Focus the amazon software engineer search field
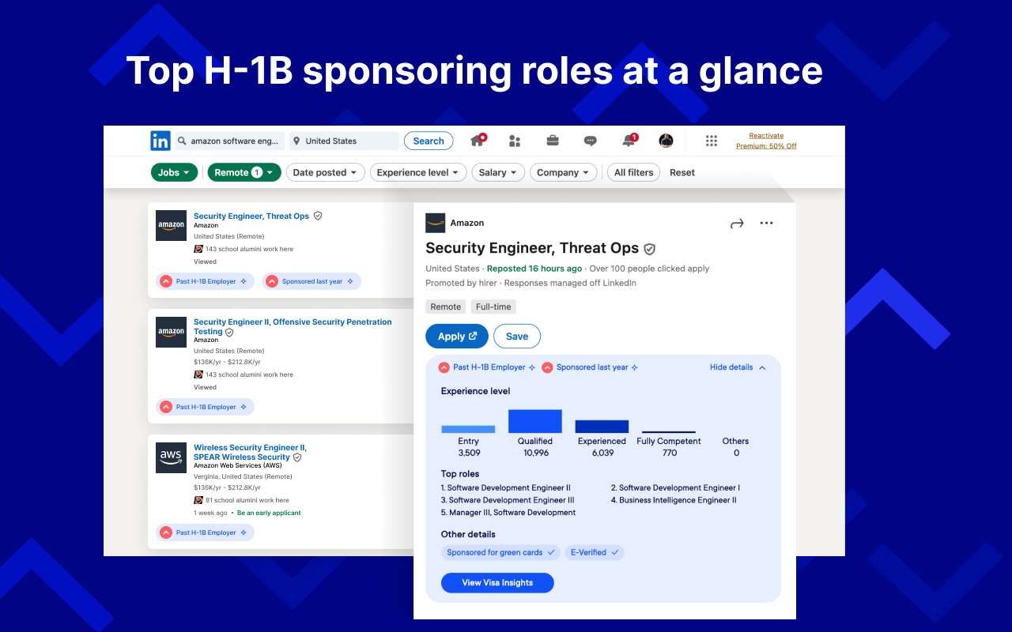Screen dimensions: 1012x632 click(x=228, y=141)
